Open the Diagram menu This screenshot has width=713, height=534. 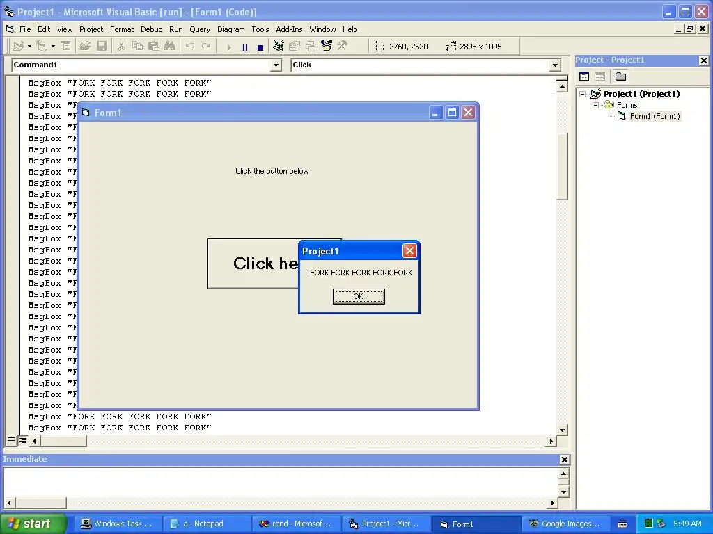[x=230, y=29]
